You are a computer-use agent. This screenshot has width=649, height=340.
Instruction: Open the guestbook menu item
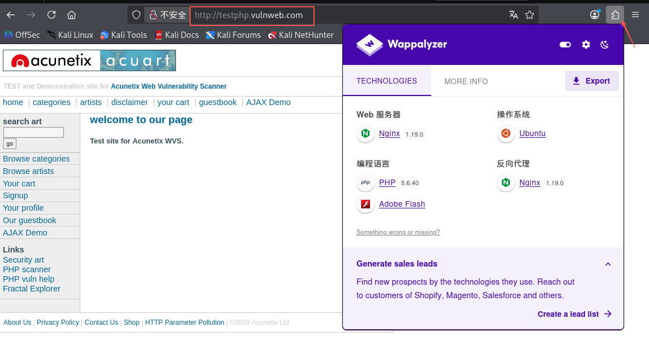218,102
